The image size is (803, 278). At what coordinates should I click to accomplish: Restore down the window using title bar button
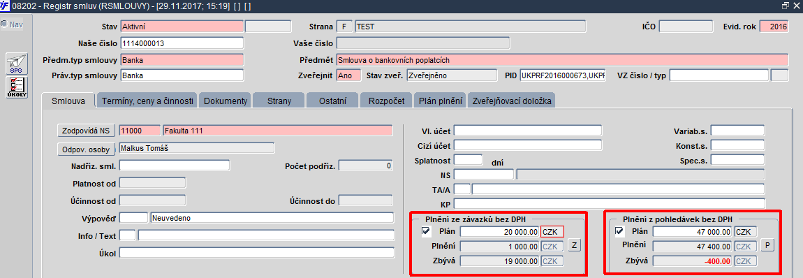(785, 6)
